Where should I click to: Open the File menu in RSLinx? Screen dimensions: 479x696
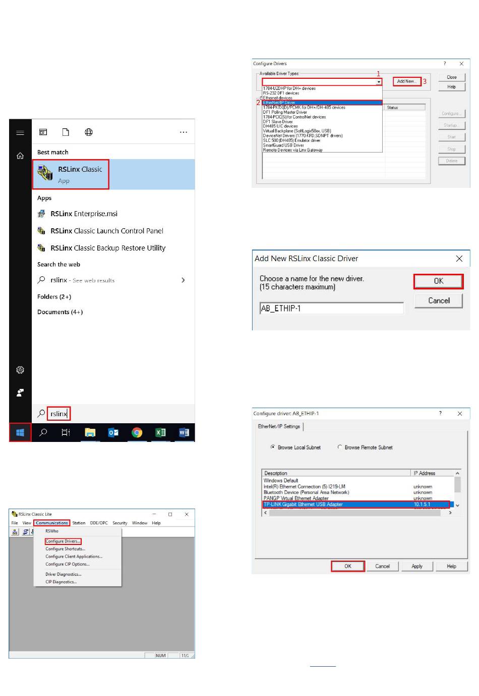coord(15,523)
